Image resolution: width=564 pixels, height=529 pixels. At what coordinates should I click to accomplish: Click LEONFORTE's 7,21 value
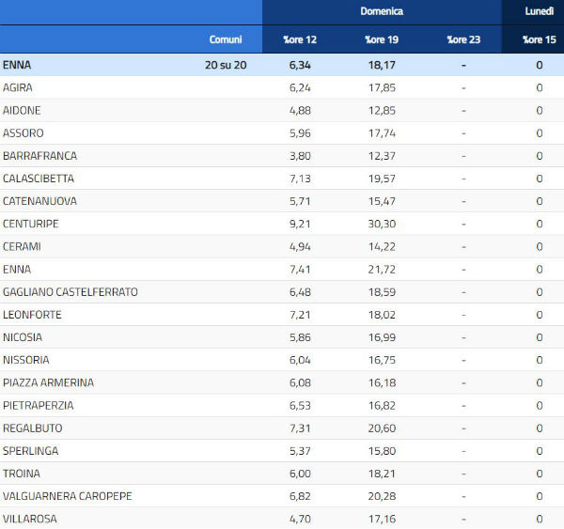pos(300,315)
